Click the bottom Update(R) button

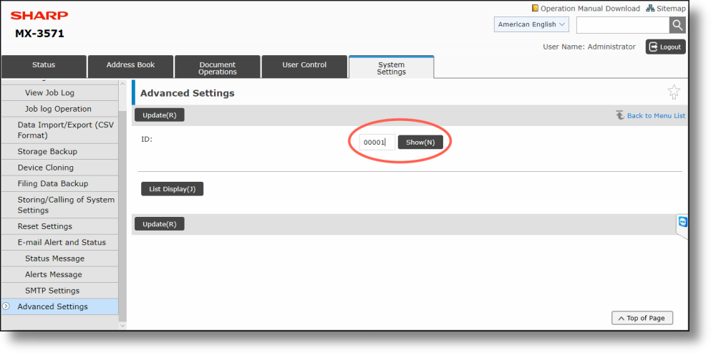(160, 223)
